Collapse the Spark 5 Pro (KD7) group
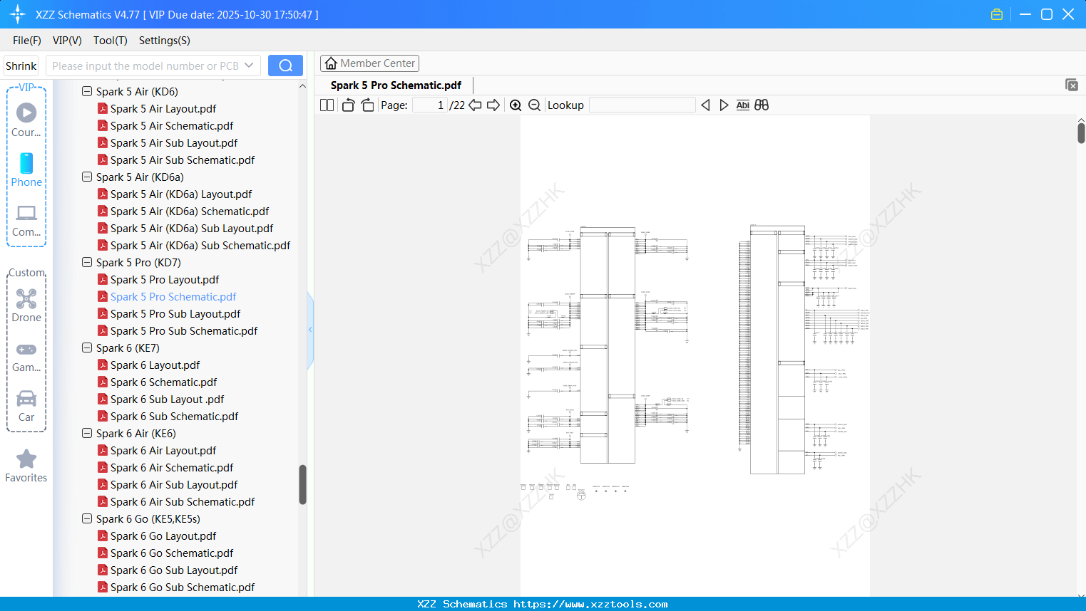The width and height of the screenshot is (1086, 611). click(x=86, y=262)
